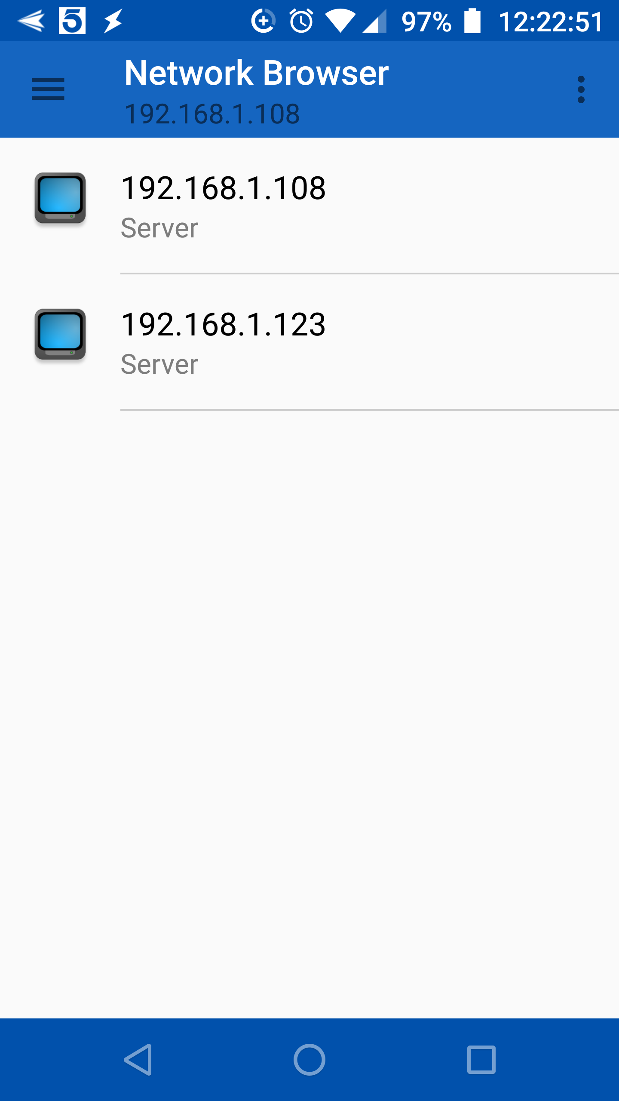The image size is (619, 1101).
Task: Open the 192.168.1.108 server entry
Action: pos(309,206)
